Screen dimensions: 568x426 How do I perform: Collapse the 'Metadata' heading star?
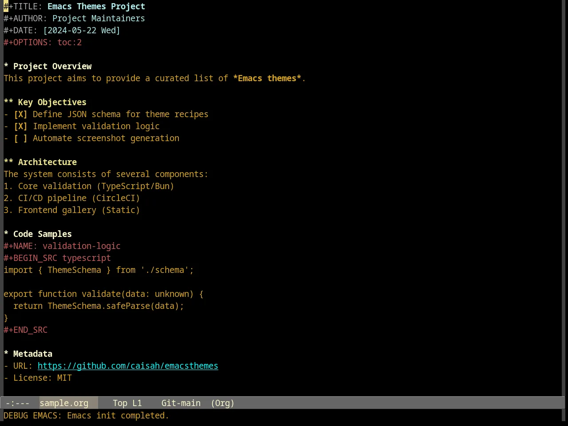tap(6, 354)
